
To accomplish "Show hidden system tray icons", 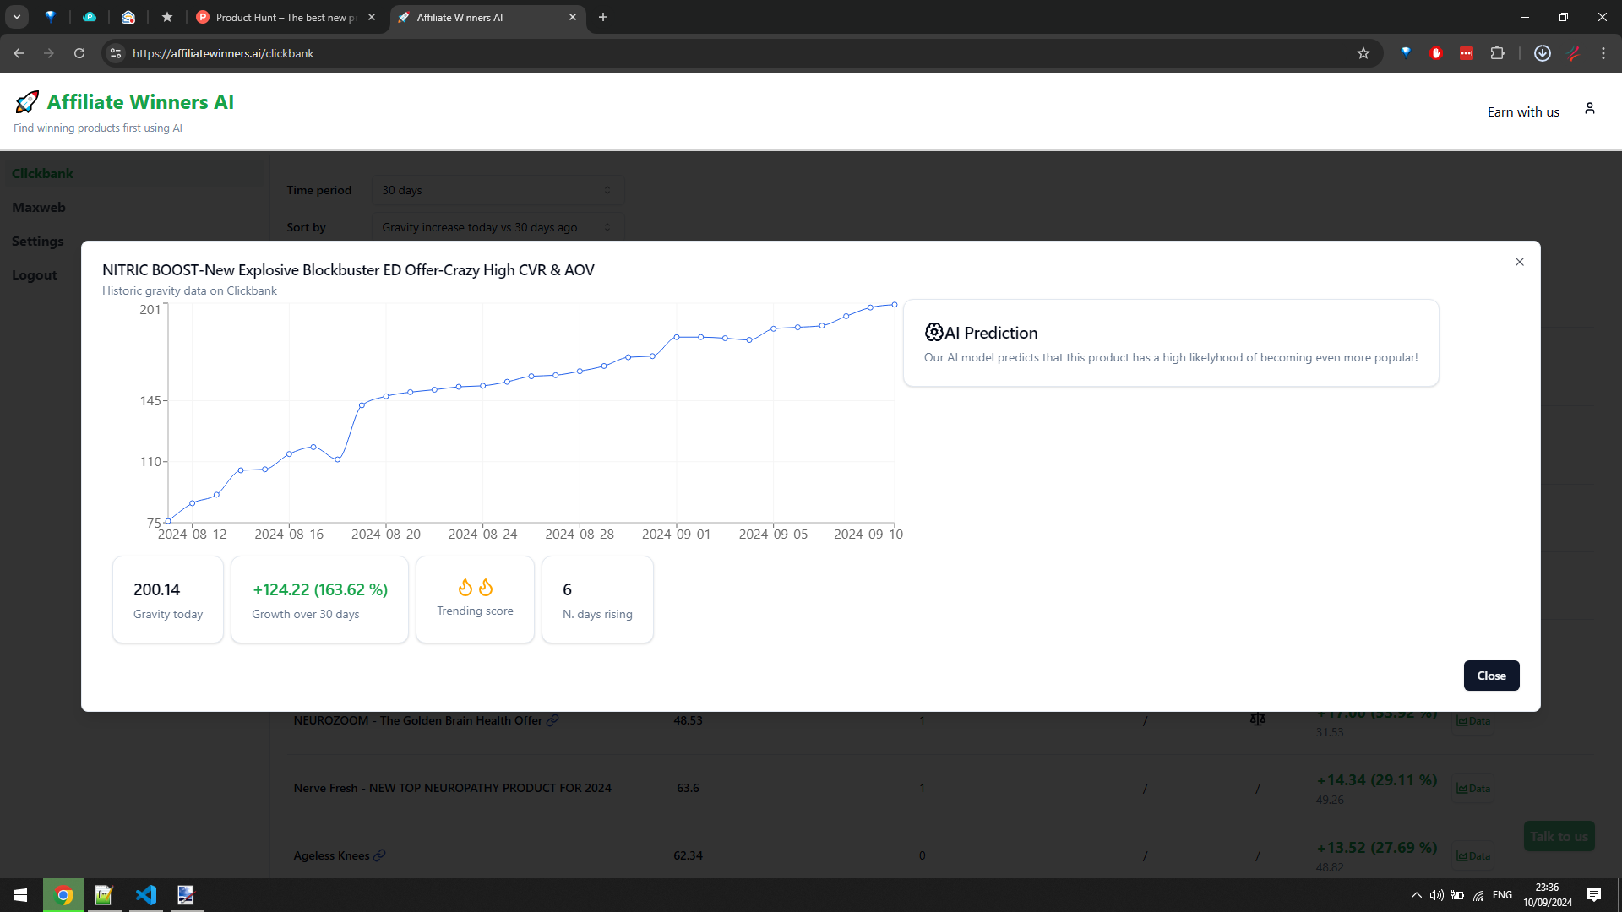I will (x=1416, y=895).
